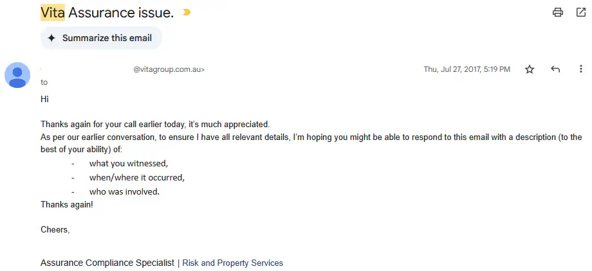
Task: Click the "what you witnessed" bullet line
Action: pos(129,163)
